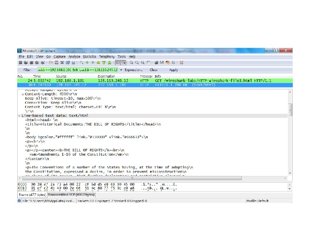Viewport: 310px width, 233px height.
Task: Collapse Line-based text data section
Action: coord(19,116)
